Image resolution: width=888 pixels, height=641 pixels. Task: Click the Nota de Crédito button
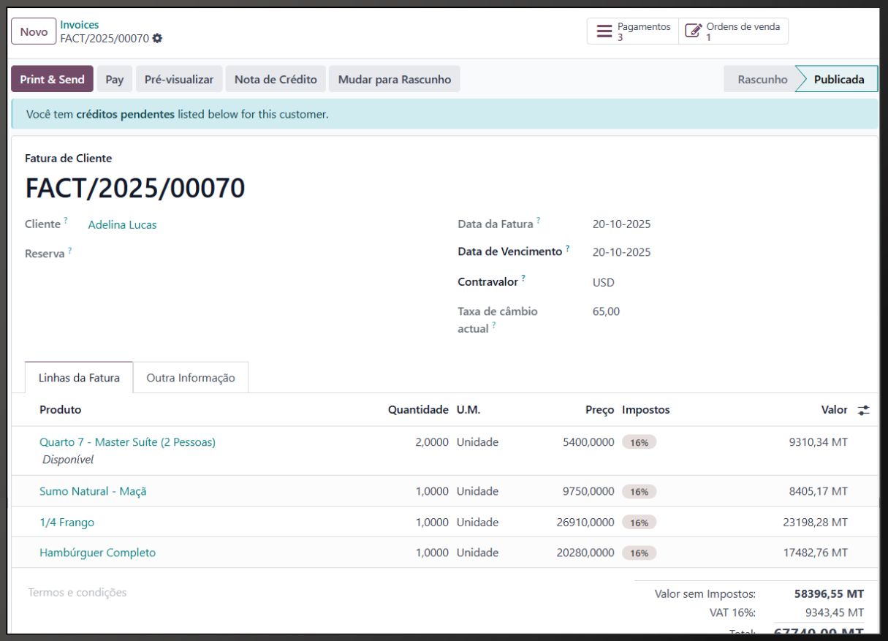[276, 79]
